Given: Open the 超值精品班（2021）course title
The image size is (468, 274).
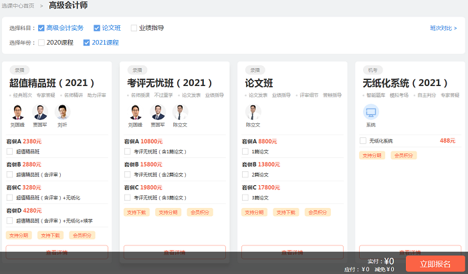Looking at the screenshot, I should click(x=52, y=83).
